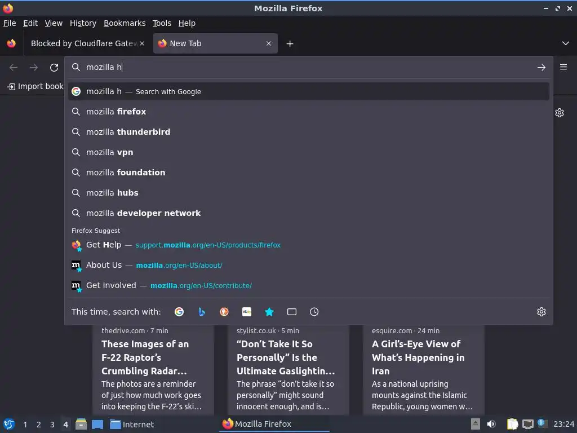Open new tab page personalize gear
The image size is (577, 433).
[x=560, y=113]
